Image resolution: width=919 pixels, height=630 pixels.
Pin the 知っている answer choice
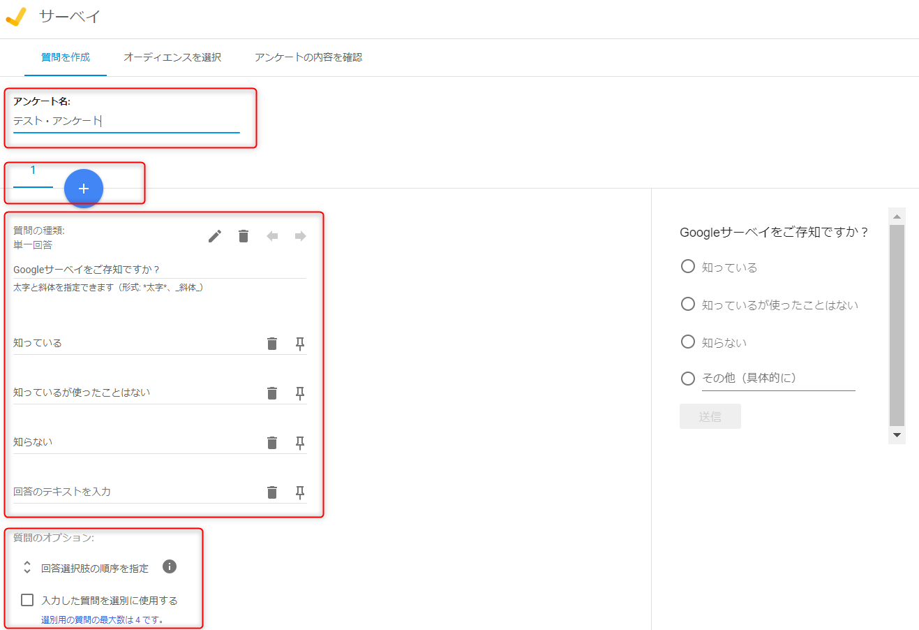tap(300, 344)
